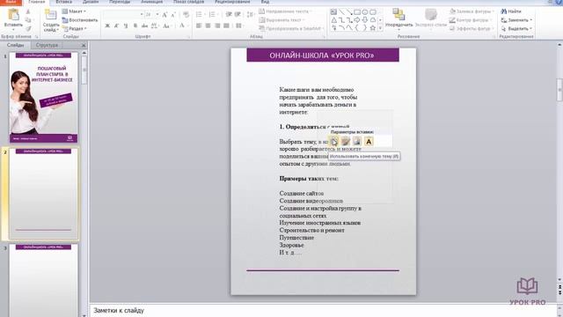Open Эффекты фигур shape effects

(x=472, y=28)
